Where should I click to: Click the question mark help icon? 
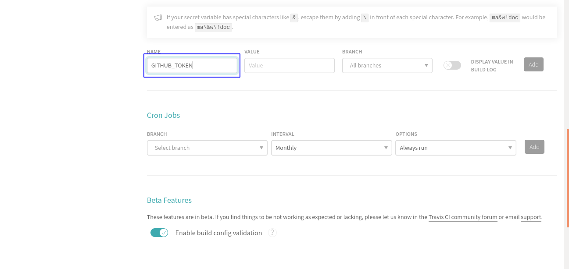pos(272,233)
